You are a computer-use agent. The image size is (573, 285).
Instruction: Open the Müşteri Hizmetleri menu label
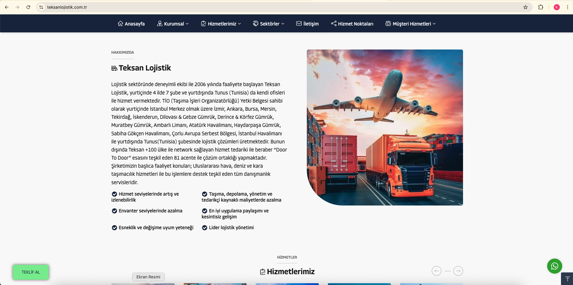coord(412,24)
